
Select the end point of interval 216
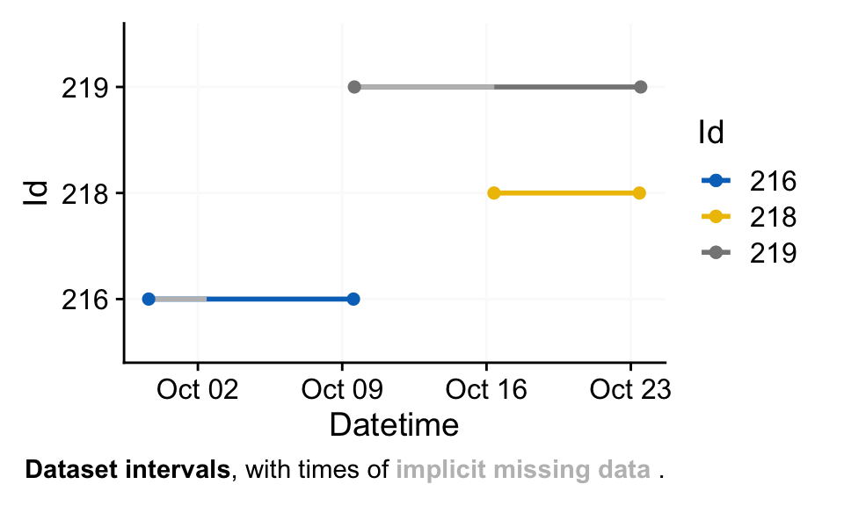(353, 299)
